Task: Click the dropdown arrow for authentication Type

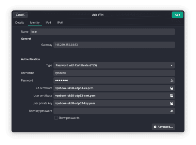Action: click(x=171, y=65)
